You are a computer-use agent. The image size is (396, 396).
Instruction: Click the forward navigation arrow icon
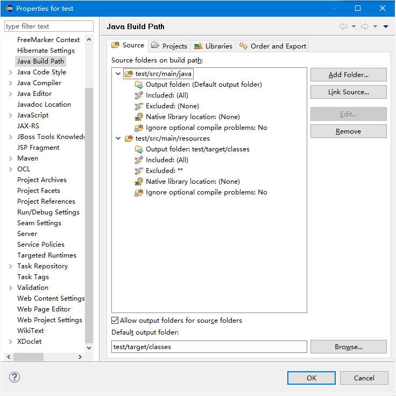pyautogui.click(x=364, y=26)
